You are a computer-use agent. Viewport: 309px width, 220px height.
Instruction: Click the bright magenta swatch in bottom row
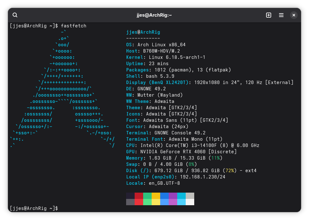coord(173,202)
